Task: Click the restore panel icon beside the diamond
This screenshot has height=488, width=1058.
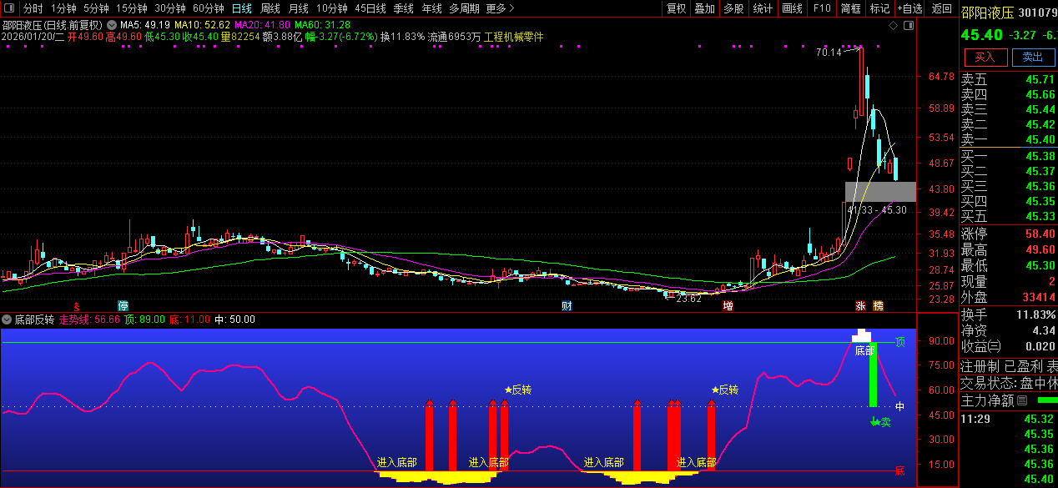Action: [908, 26]
